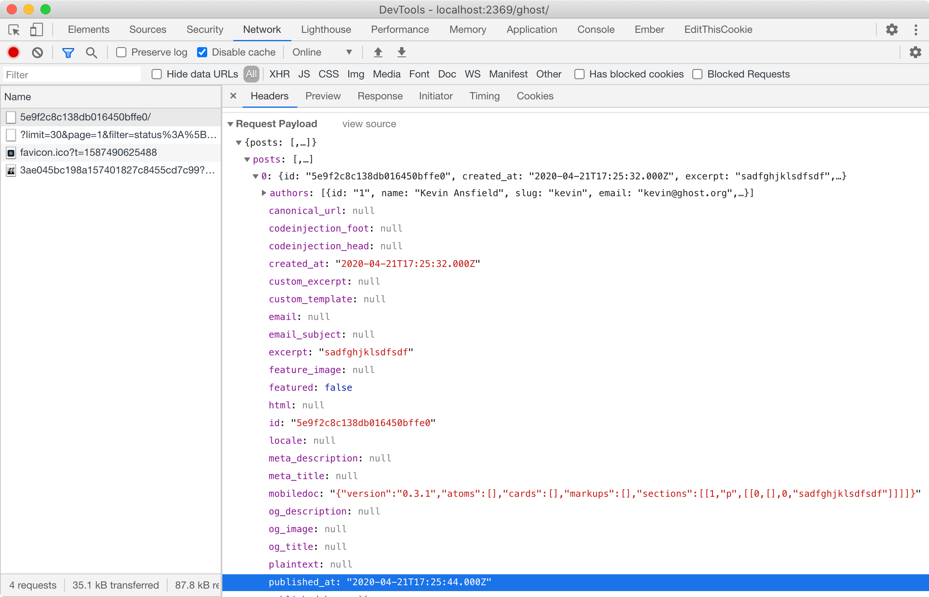Click the 3ae045bc198a image request icon
Image resolution: width=929 pixels, height=597 pixels.
[x=11, y=171]
